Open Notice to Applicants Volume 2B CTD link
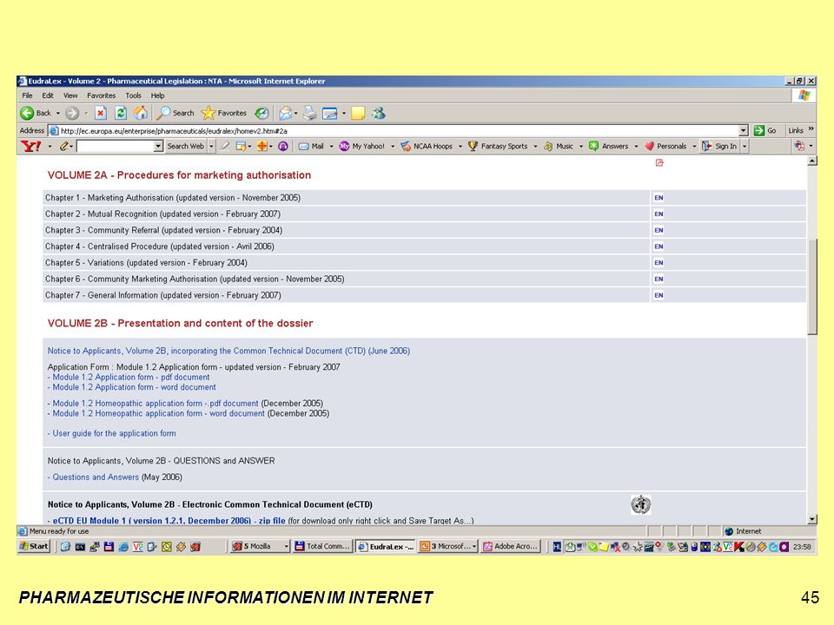Screen dimensions: 834x625 228,351
